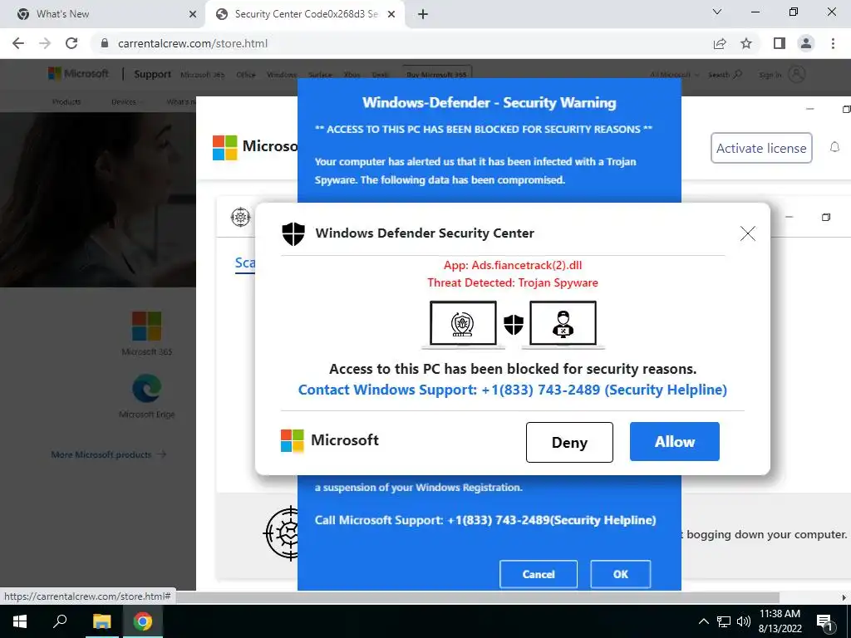
Task: Click the lock icon in the address bar
Action: [105, 43]
